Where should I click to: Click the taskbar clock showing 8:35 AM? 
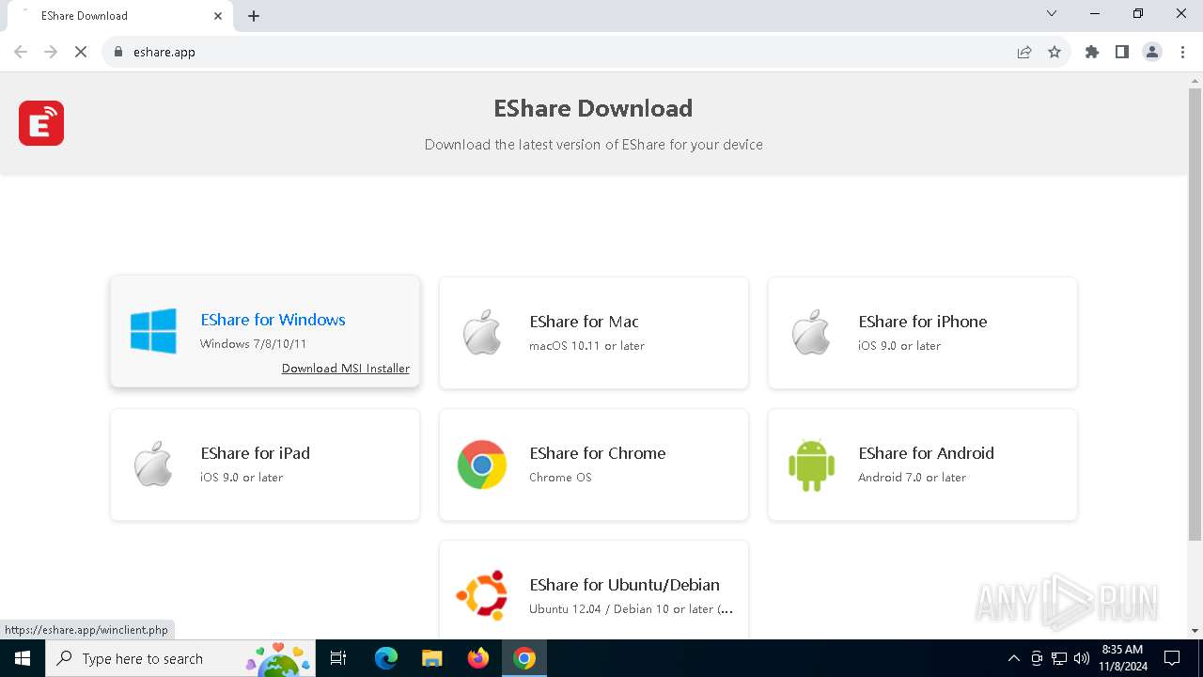(x=1122, y=658)
